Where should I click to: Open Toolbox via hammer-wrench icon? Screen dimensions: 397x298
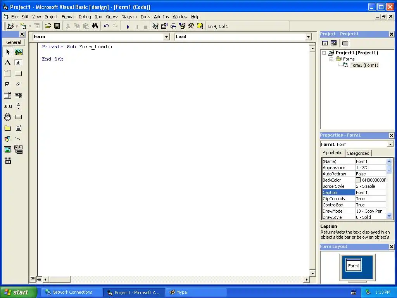click(x=191, y=26)
